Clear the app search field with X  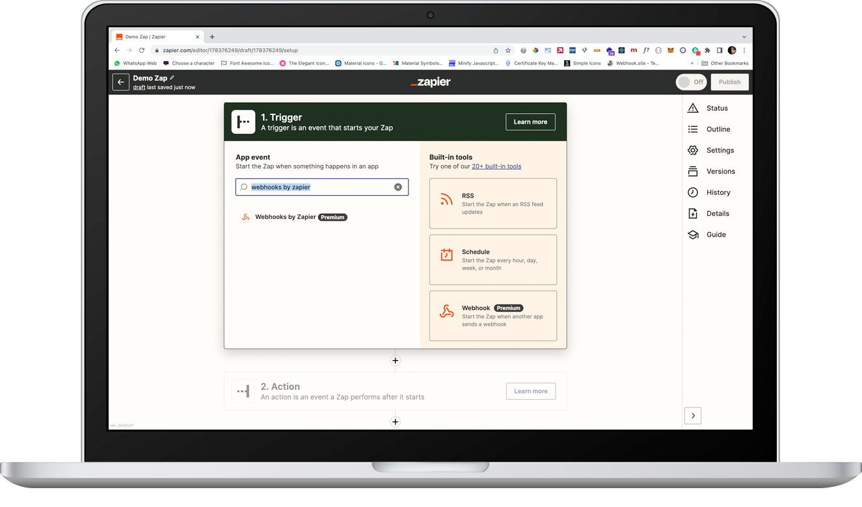398,187
